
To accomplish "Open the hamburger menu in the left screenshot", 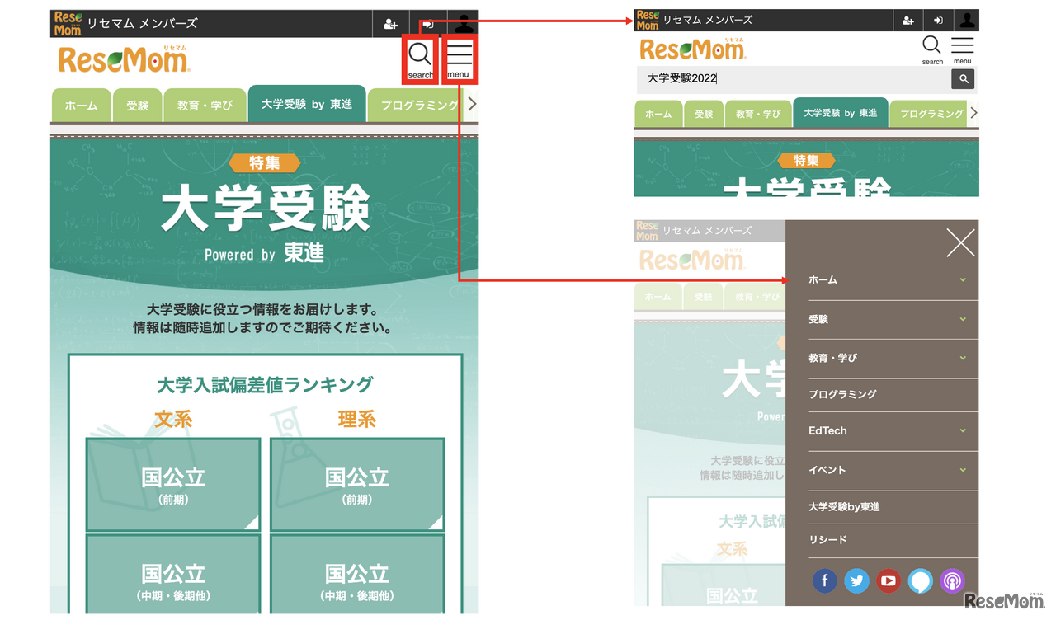I will coord(460,59).
